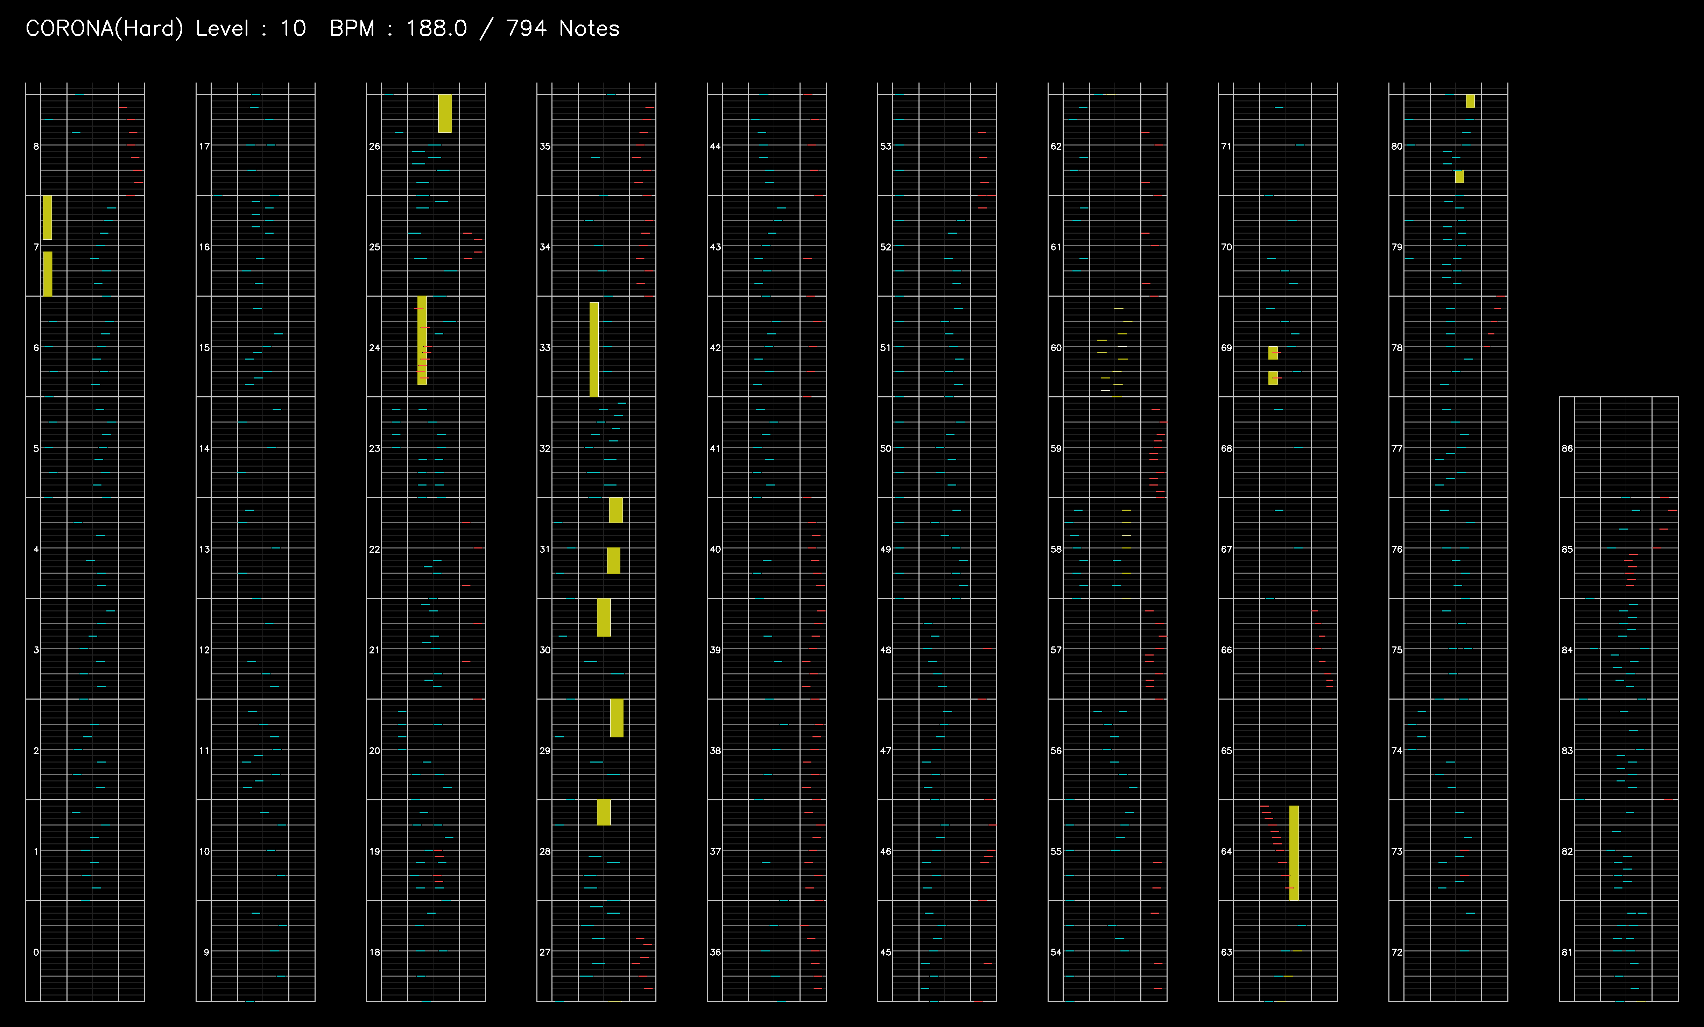Click the yellow long note in measure 29
The width and height of the screenshot is (1704, 1027).
point(616,718)
